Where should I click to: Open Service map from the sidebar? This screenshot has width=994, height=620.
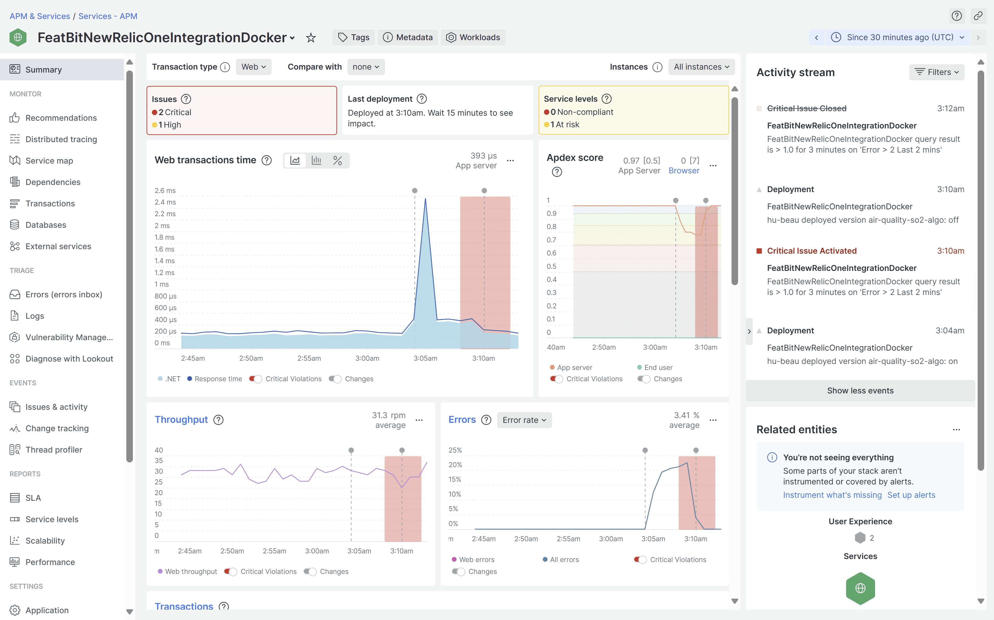pyautogui.click(x=49, y=160)
